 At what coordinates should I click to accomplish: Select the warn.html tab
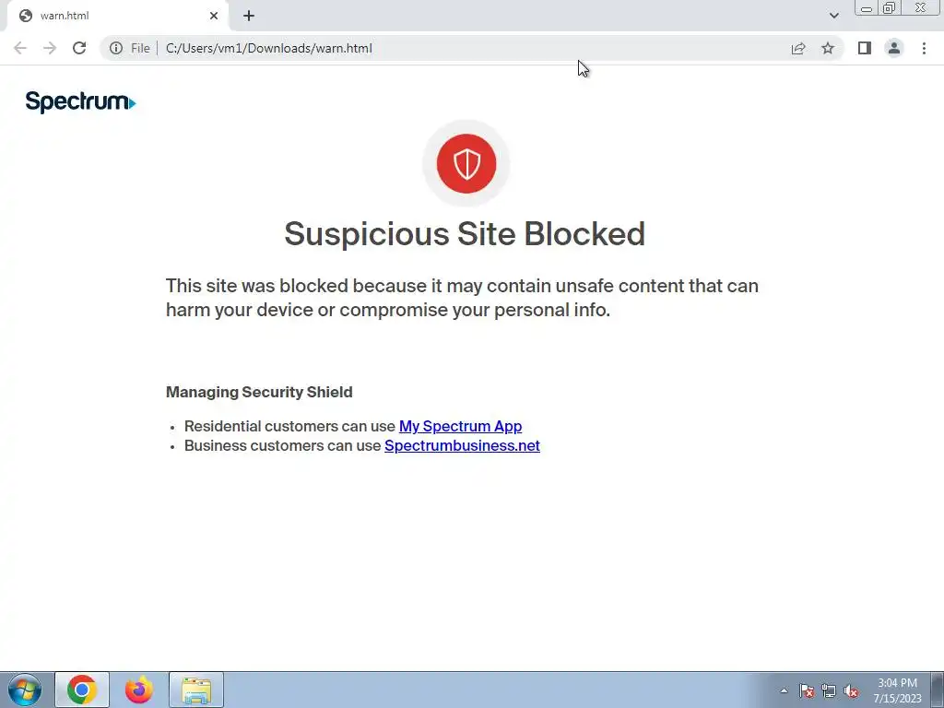[117, 16]
